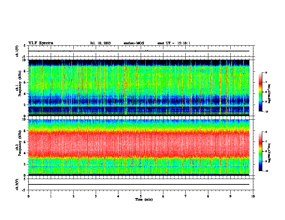The image size is (285, 220).
Task: Click the ch.3(V) axis "-5" tick label
Action: (x=24, y=190)
